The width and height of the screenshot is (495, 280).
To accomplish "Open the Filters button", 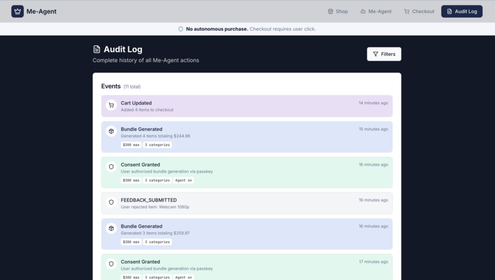I will point(384,54).
